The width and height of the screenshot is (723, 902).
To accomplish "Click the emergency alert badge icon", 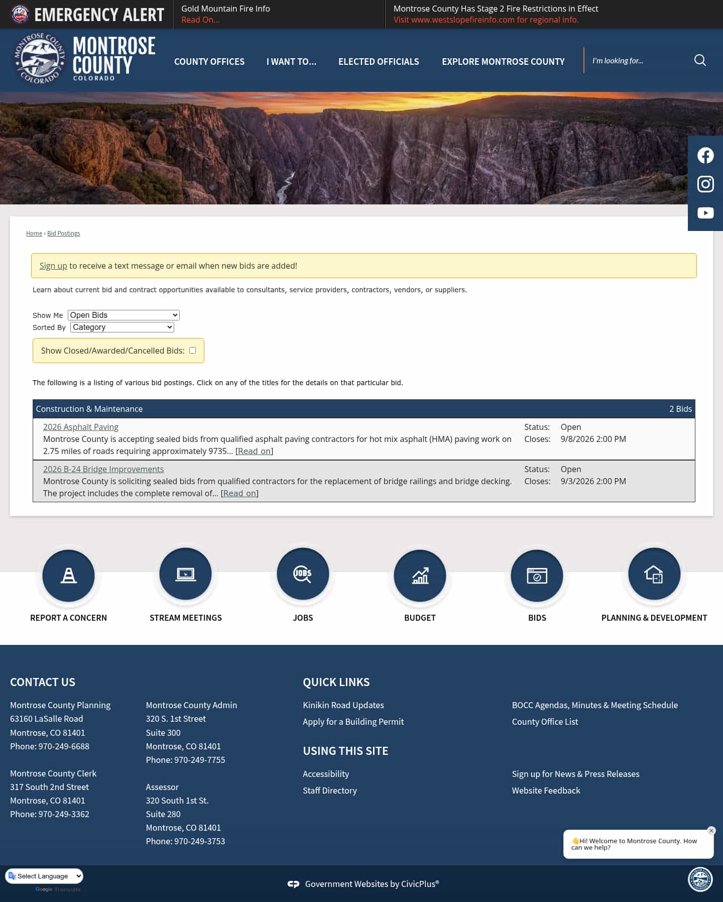I will 20,14.
